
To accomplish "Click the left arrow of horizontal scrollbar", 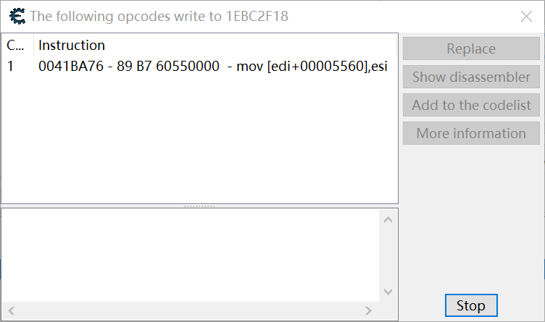I will [x=12, y=310].
